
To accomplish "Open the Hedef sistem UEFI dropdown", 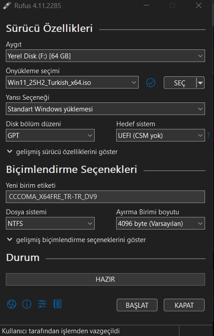I will [161, 135].
